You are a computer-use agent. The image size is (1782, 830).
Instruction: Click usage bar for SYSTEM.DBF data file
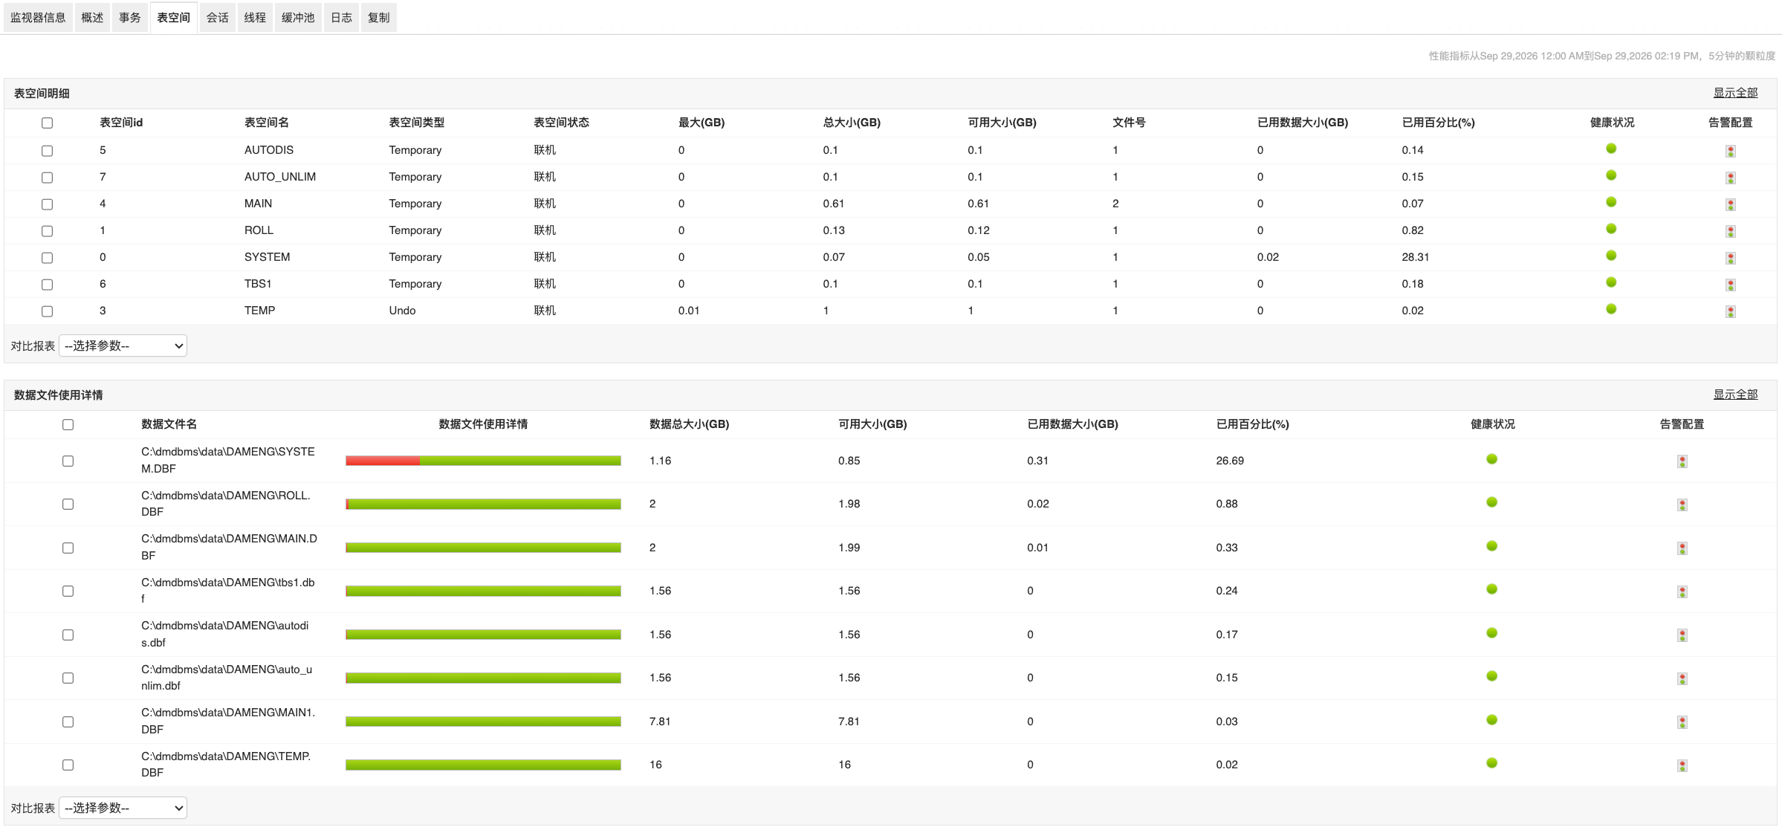(483, 461)
